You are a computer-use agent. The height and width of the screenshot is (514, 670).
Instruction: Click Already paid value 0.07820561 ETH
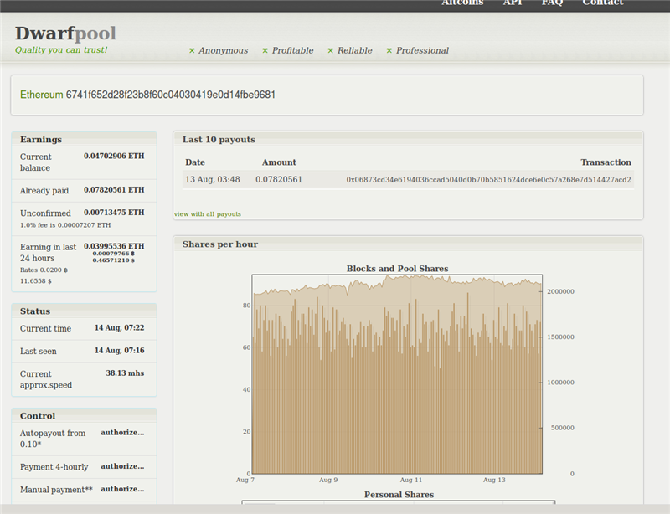(x=114, y=190)
